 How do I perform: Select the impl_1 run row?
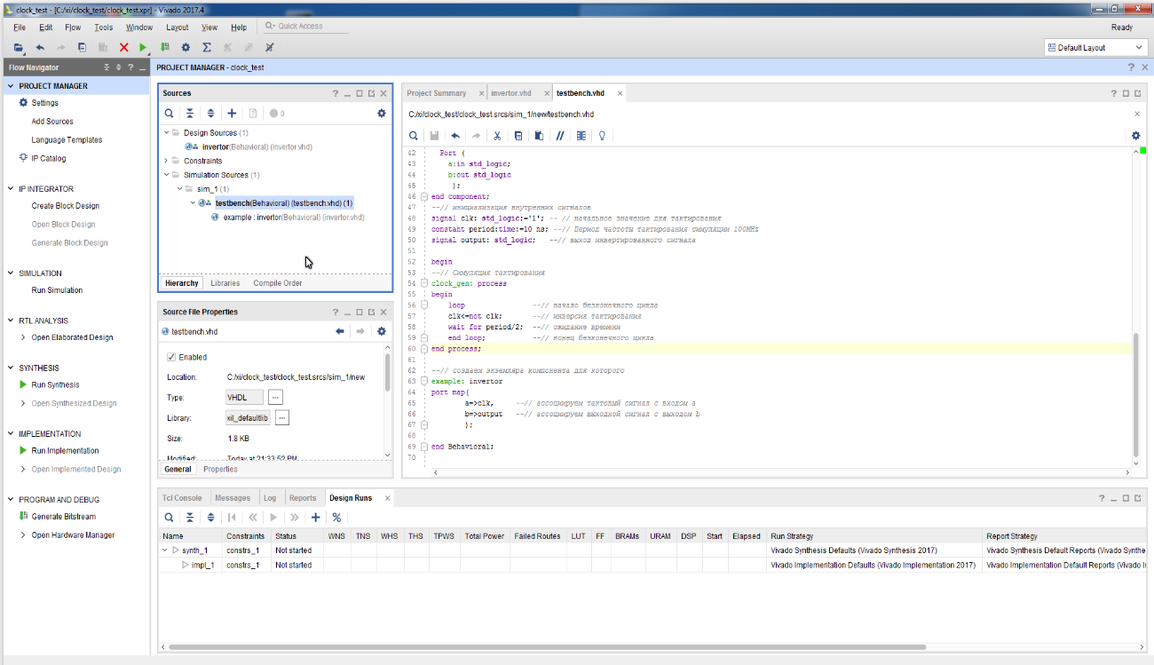pyautogui.click(x=202, y=565)
